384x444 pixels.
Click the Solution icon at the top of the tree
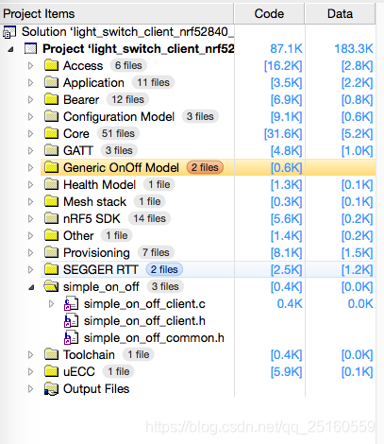click(9, 32)
